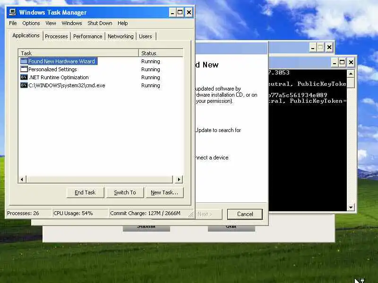This screenshot has width=378, height=283.
Task: Open the File menu
Action: [x=13, y=23]
